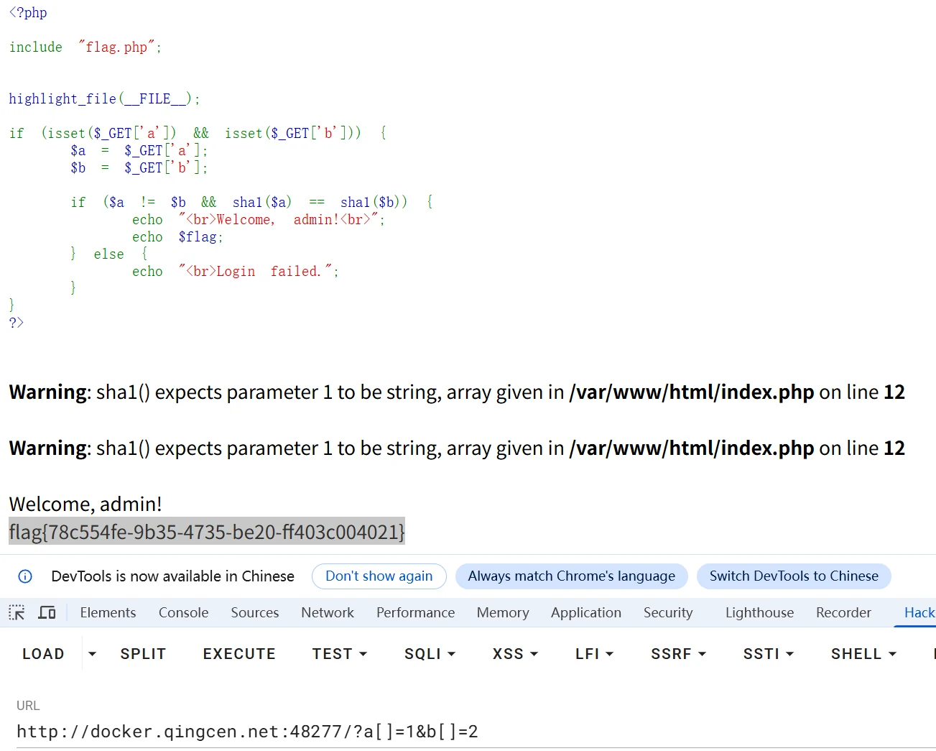Click the sha1($a) == sha1($b) condition line

coord(251,203)
